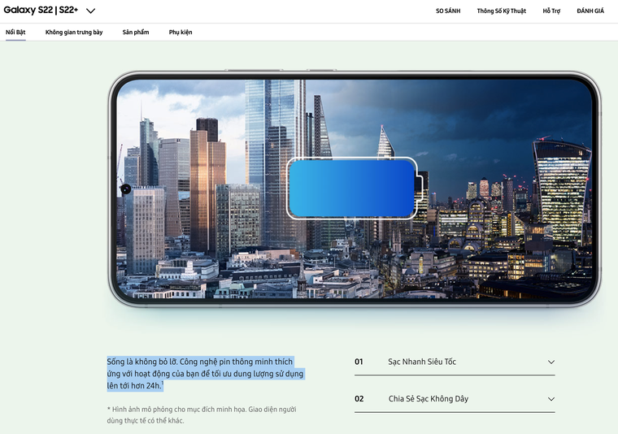Switch to the Phụ kiện tab

[181, 33]
